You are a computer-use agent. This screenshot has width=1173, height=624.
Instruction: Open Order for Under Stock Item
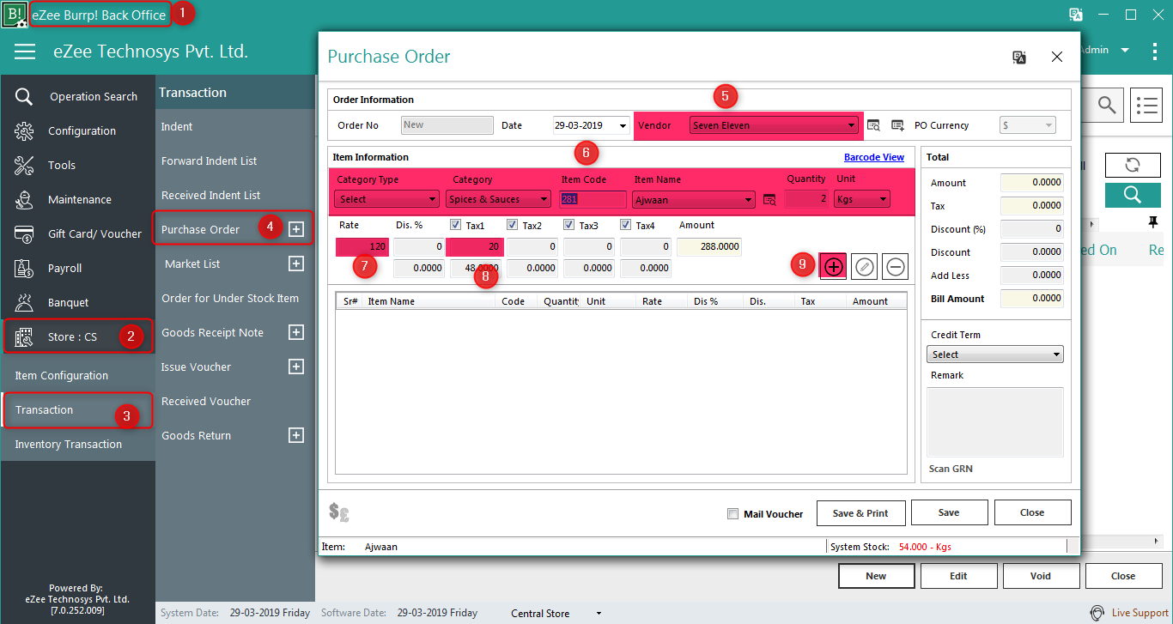tap(230, 298)
